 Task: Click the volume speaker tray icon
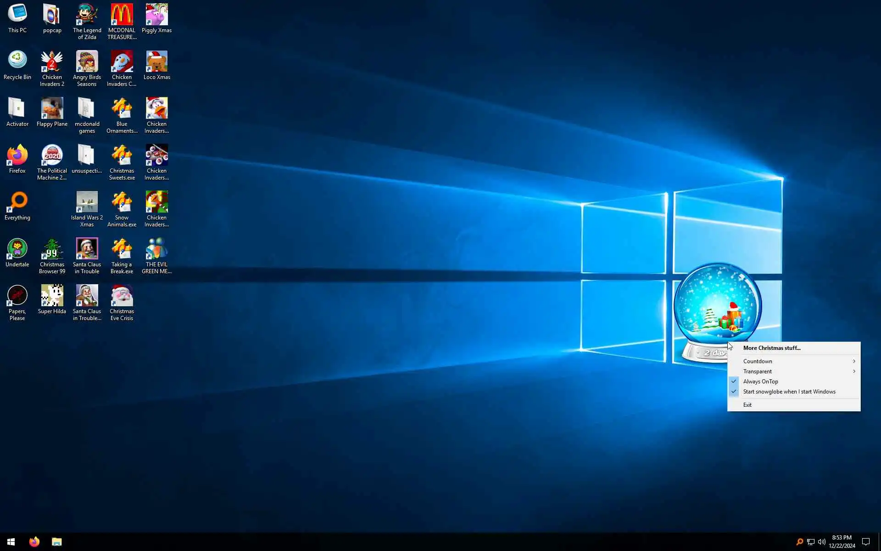[821, 542]
